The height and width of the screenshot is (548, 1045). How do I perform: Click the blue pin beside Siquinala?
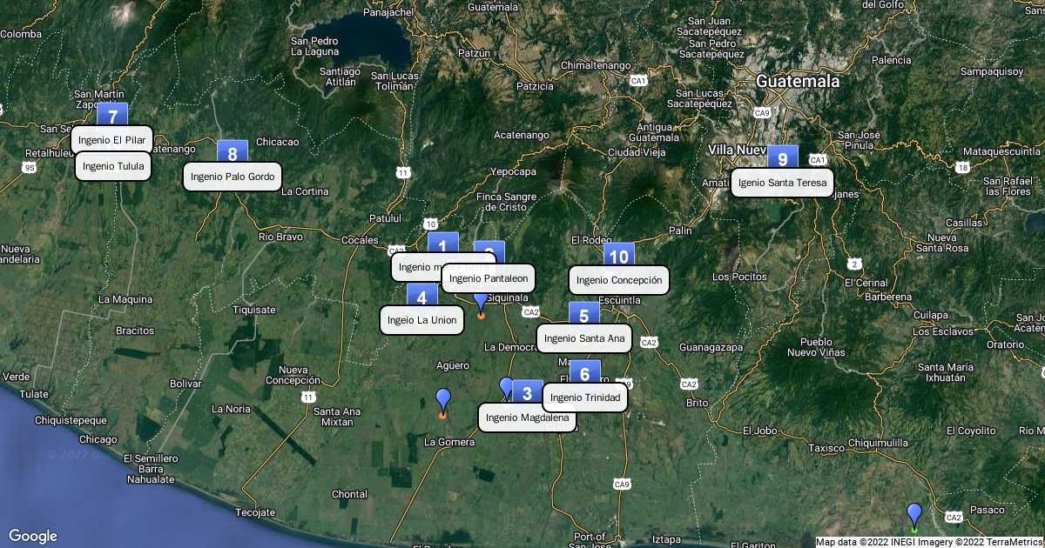click(x=481, y=304)
